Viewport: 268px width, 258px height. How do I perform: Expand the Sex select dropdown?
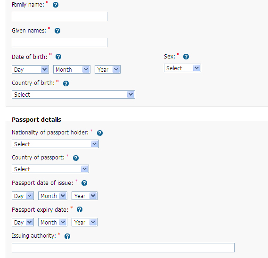(182, 68)
